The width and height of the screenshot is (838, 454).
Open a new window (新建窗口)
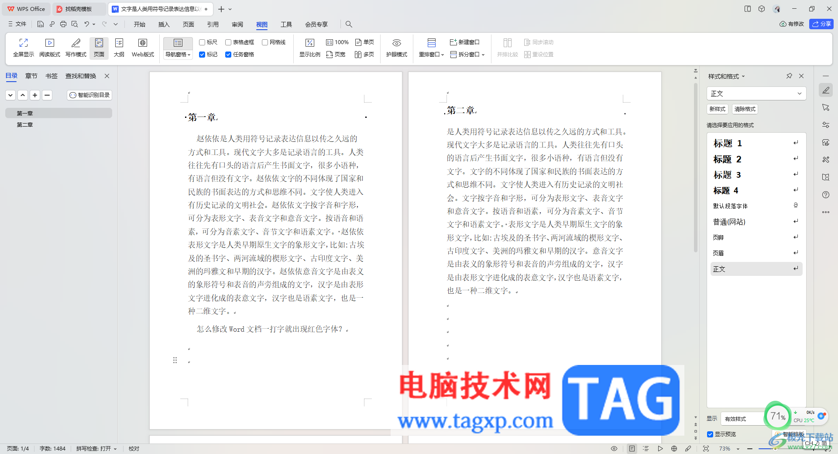(x=465, y=42)
